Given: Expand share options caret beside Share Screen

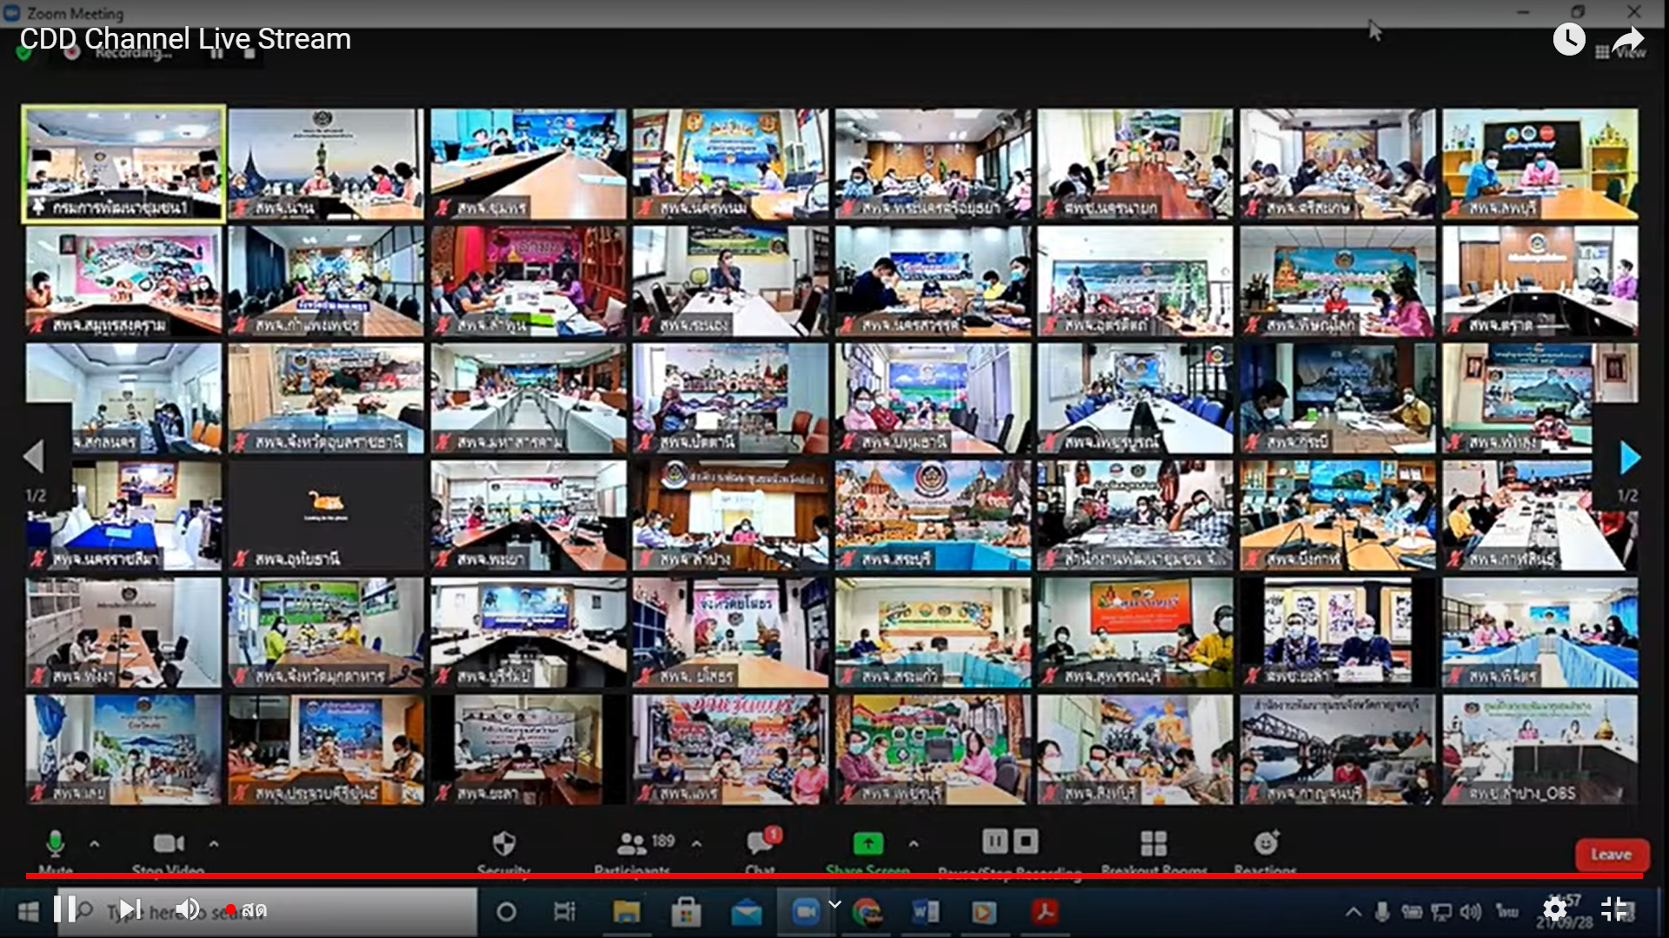Looking at the screenshot, I should [913, 843].
